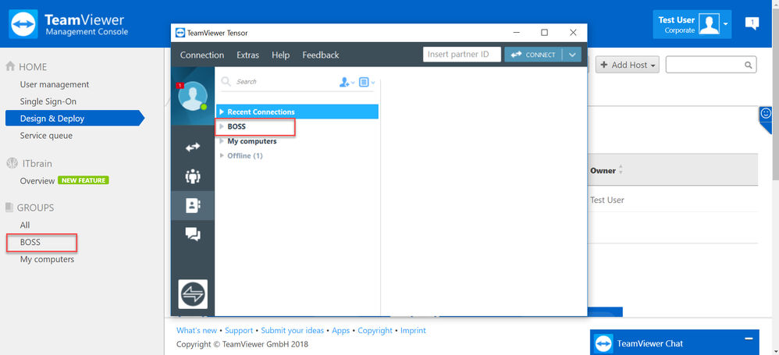
Task: Click the TeamViewer Tensor title bar icon
Action: point(180,33)
